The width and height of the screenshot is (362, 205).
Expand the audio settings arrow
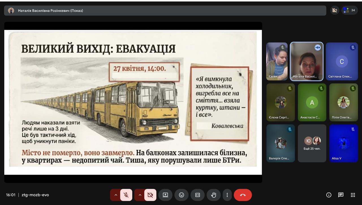116,195
